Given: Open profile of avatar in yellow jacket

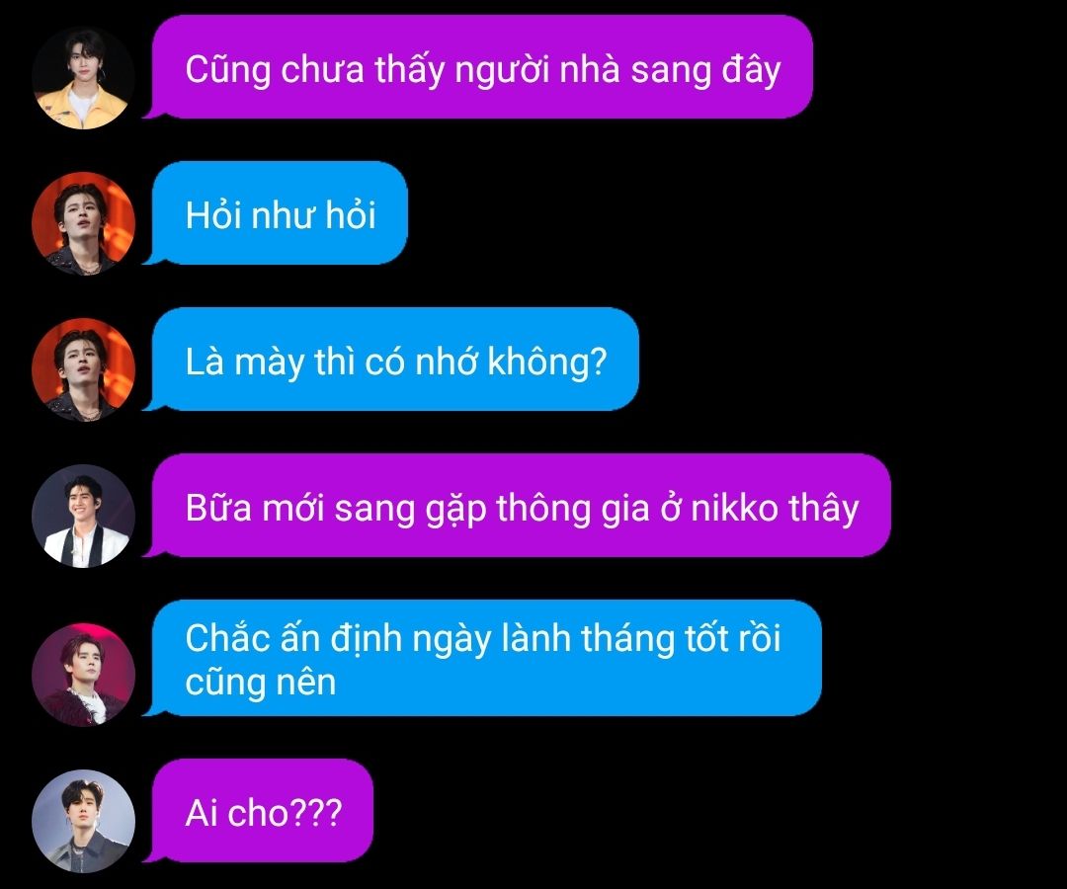Looking at the screenshot, I should click(x=83, y=78).
